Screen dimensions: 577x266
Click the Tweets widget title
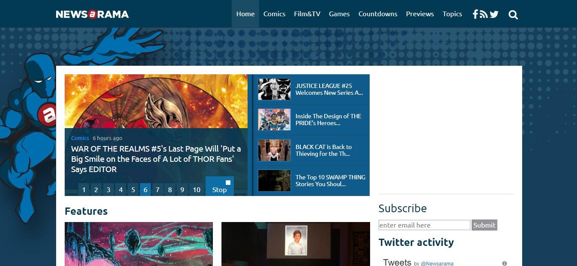(397, 262)
